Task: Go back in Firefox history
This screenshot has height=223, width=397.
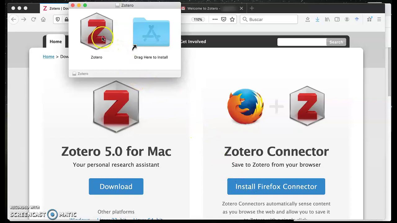Action: [x=14, y=20]
